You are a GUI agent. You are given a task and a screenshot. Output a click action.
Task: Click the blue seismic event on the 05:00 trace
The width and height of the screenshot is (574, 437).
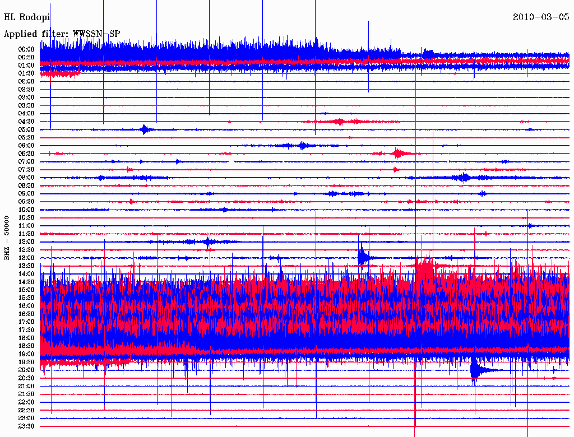[x=145, y=129]
